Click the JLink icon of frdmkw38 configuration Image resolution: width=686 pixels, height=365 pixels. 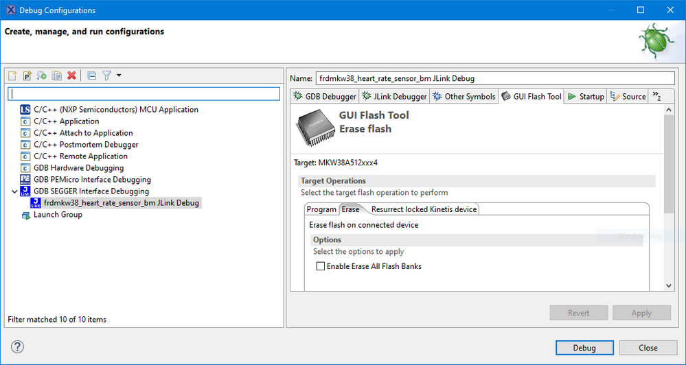[x=36, y=203]
